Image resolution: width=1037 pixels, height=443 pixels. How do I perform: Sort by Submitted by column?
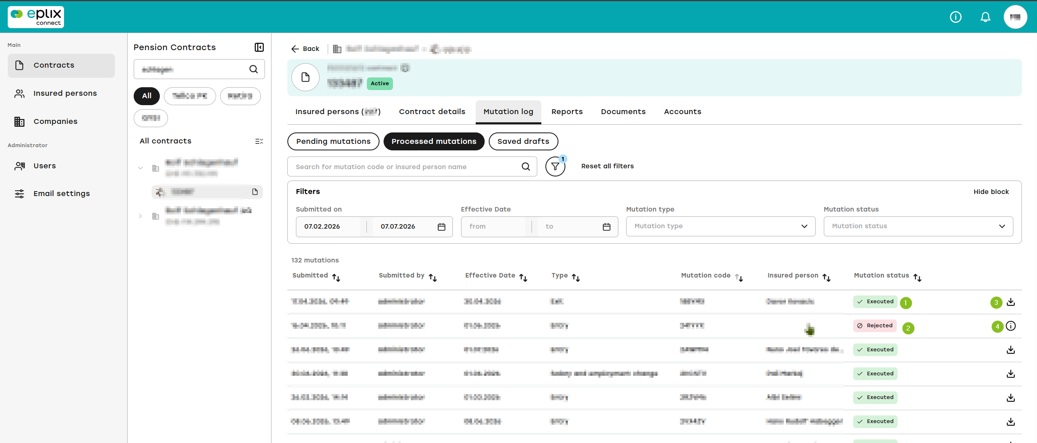coord(432,278)
